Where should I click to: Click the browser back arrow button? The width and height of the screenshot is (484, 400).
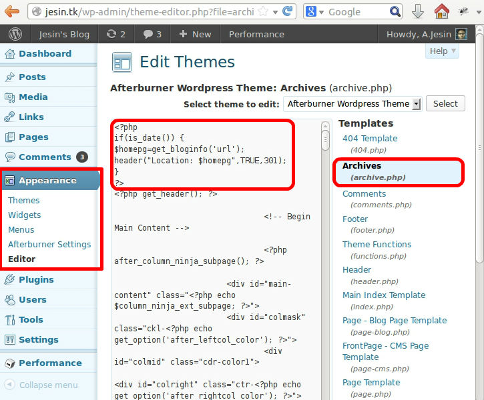[12, 11]
